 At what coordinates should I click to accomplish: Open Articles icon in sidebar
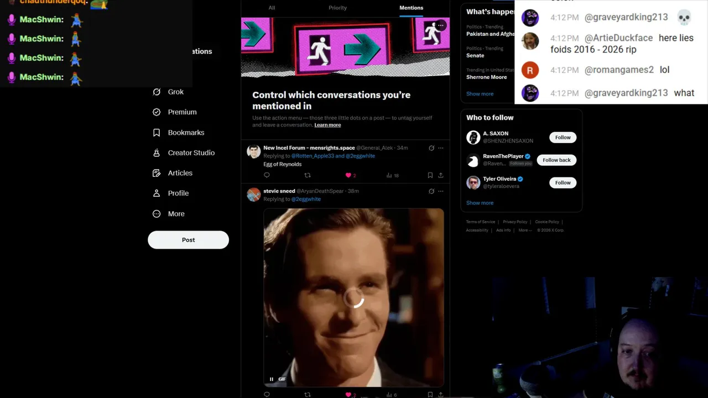coord(157,173)
